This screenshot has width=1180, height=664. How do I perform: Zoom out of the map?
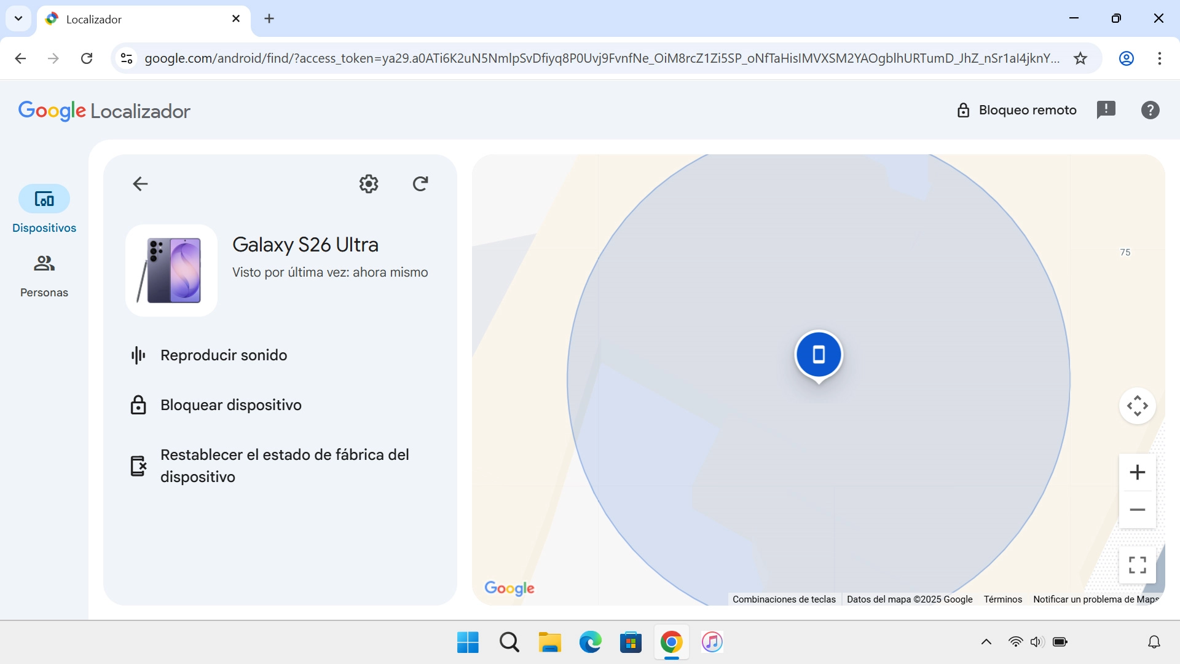1137,509
